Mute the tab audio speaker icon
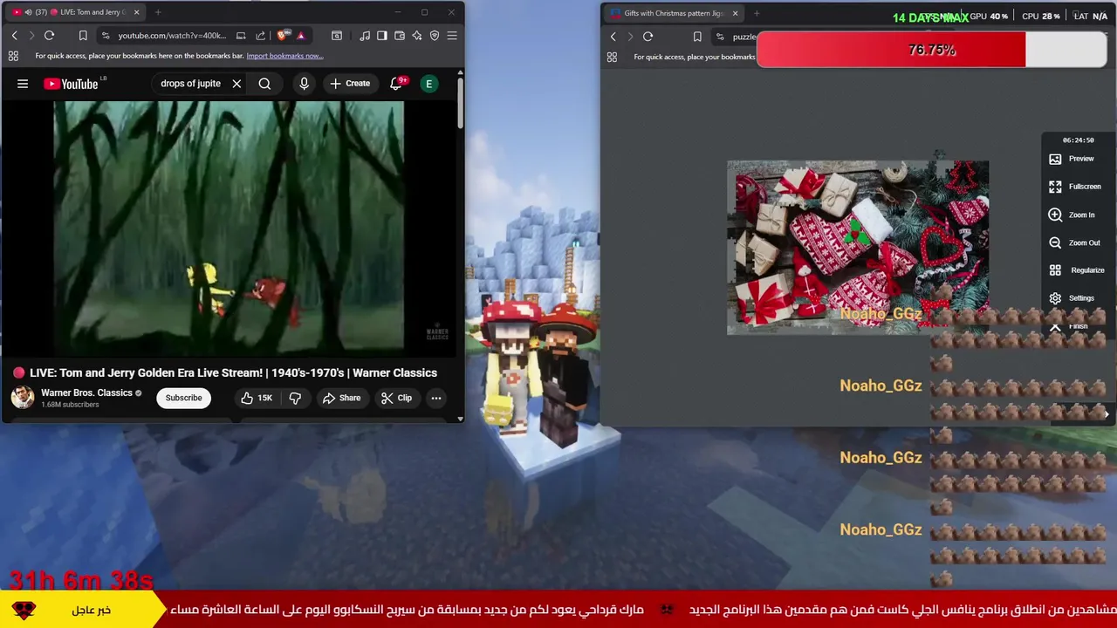 pos(29,12)
